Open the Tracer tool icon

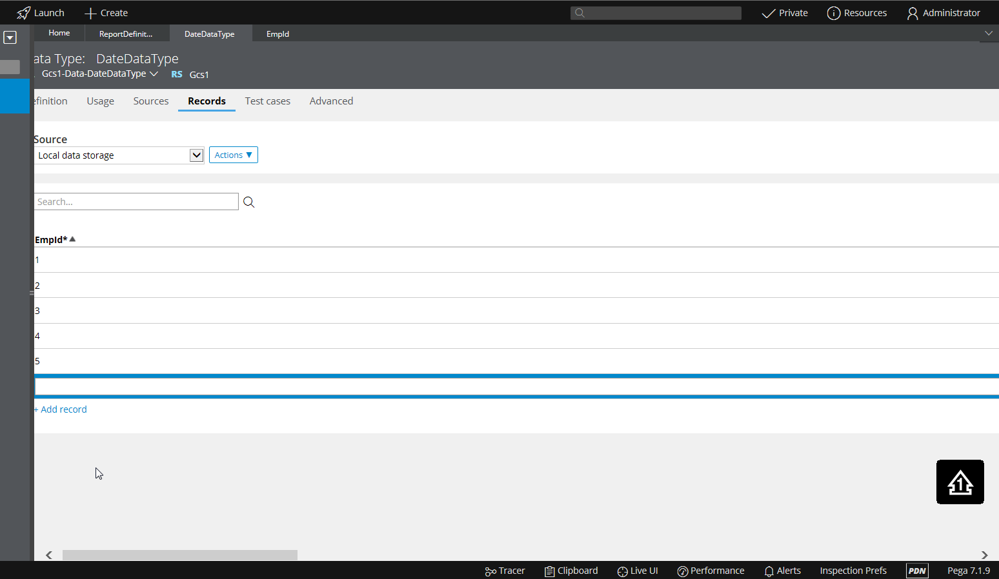coord(490,571)
